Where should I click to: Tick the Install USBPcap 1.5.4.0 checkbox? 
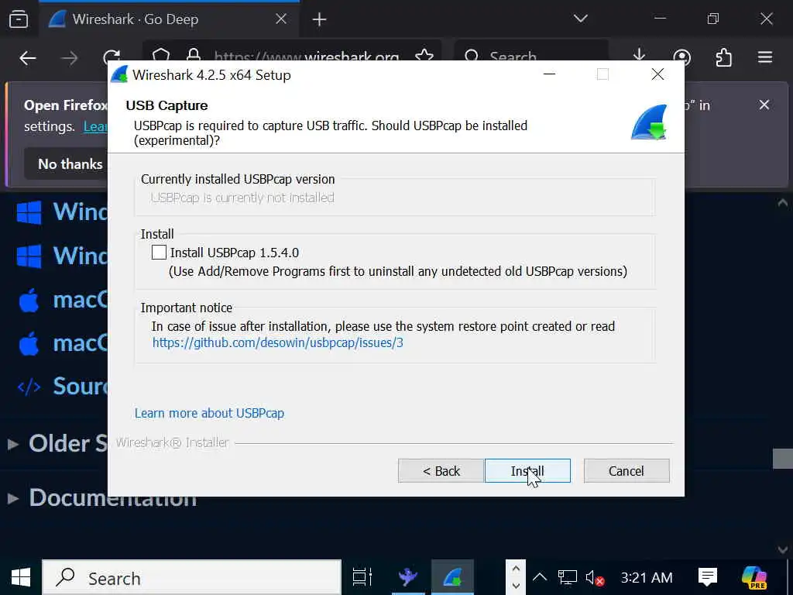pos(159,252)
